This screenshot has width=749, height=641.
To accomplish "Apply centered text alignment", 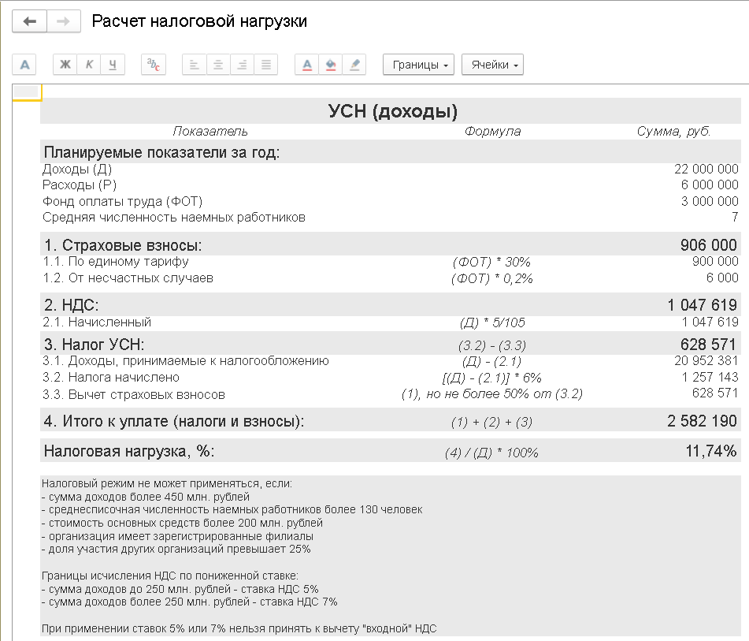I will click(x=217, y=64).
